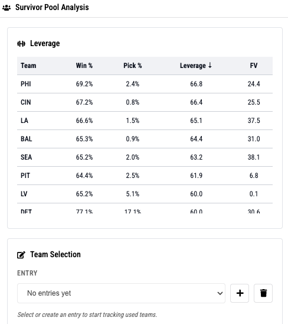
Task: Open the 'No entries yet' entry dropdown
Action: [121, 293]
